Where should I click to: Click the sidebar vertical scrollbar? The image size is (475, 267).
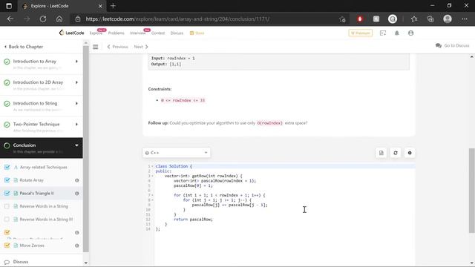pyautogui.click(x=86, y=148)
